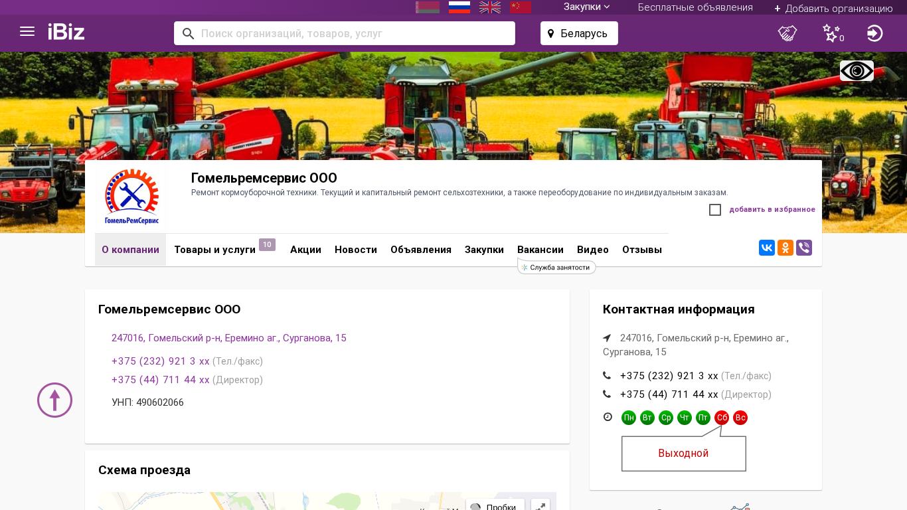Click the scroll-to-top arrow button
Image resolution: width=907 pixels, height=510 pixels.
tap(54, 400)
